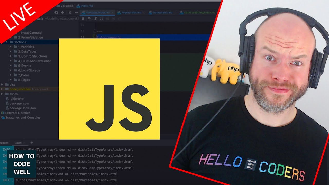Expand the 7_Dates folder arrow

point(11,75)
